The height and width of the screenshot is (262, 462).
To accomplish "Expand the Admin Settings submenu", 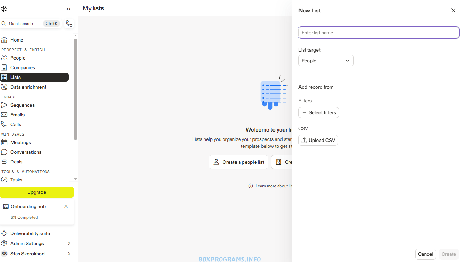I will [x=69, y=243].
